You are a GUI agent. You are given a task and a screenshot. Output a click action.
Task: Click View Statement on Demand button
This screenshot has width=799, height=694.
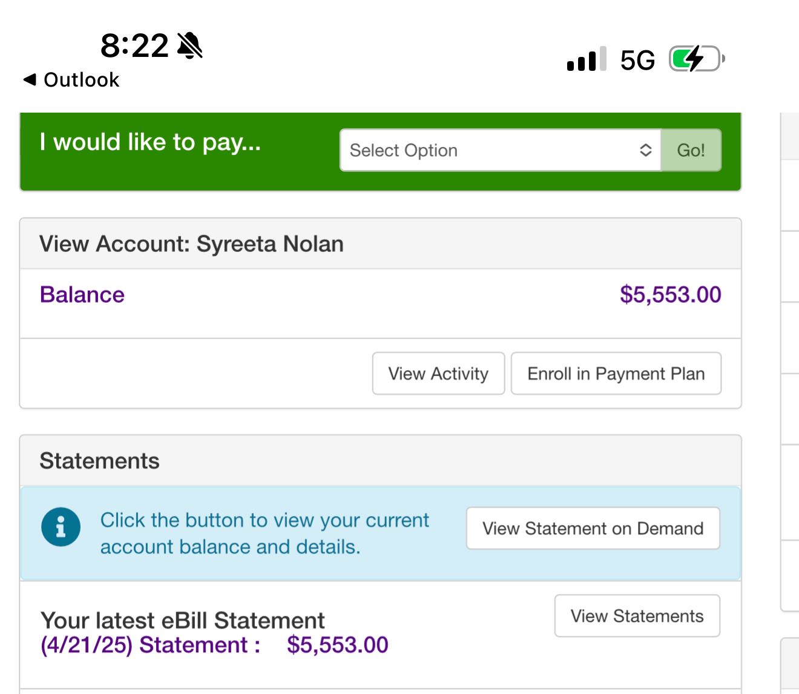pyautogui.click(x=593, y=529)
